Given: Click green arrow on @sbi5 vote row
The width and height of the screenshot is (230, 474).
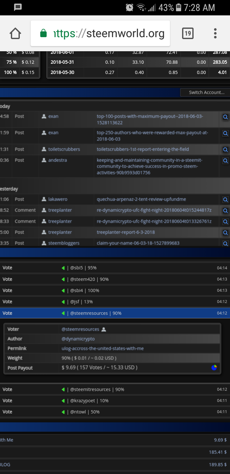Looking at the screenshot, I should (63, 268).
